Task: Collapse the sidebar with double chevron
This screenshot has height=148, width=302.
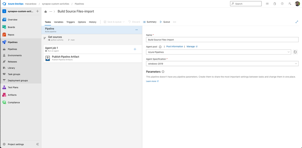Action: point(37,144)
